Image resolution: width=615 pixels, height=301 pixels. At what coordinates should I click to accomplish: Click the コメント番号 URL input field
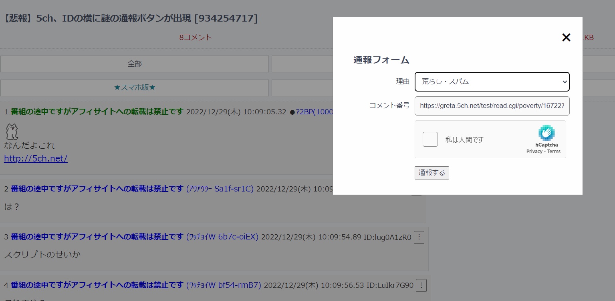click(x=492, y=106)
